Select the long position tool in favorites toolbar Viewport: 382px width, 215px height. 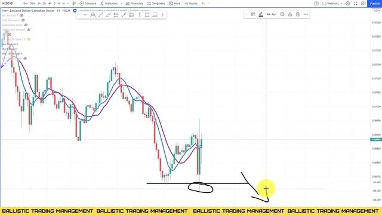116,15
